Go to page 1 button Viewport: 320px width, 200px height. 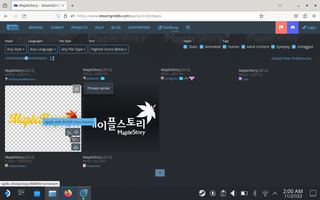160,173
